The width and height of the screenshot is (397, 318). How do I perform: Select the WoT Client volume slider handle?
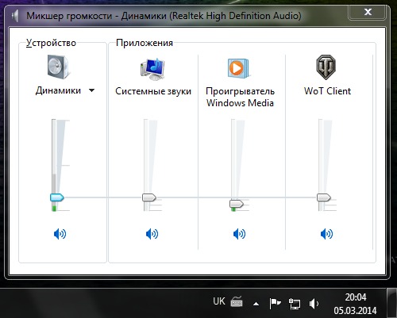click(324, 197)
